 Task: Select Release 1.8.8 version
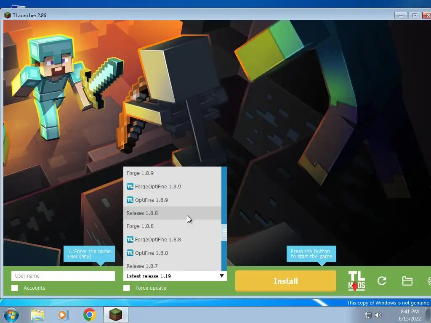172,213
